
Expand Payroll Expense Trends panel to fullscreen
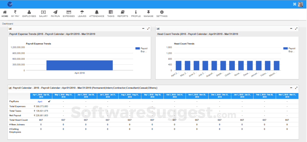(148, 28)
